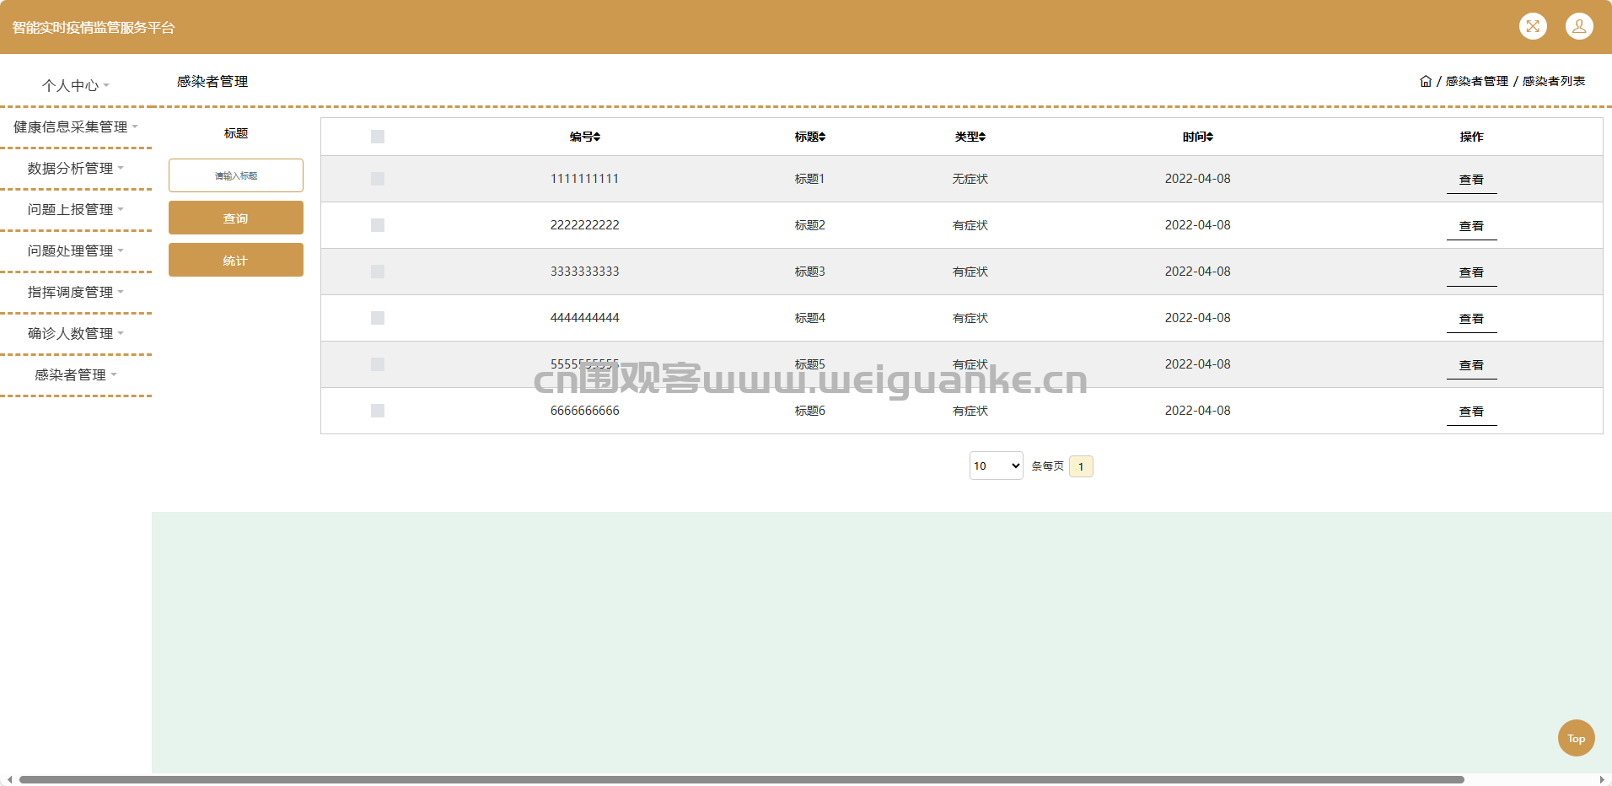This screenshot has width=1612, height=786.
Task: Click the date 2022-04-08 in the 标题6 row
Action: pyautogui.click(x=1197, y=411)
